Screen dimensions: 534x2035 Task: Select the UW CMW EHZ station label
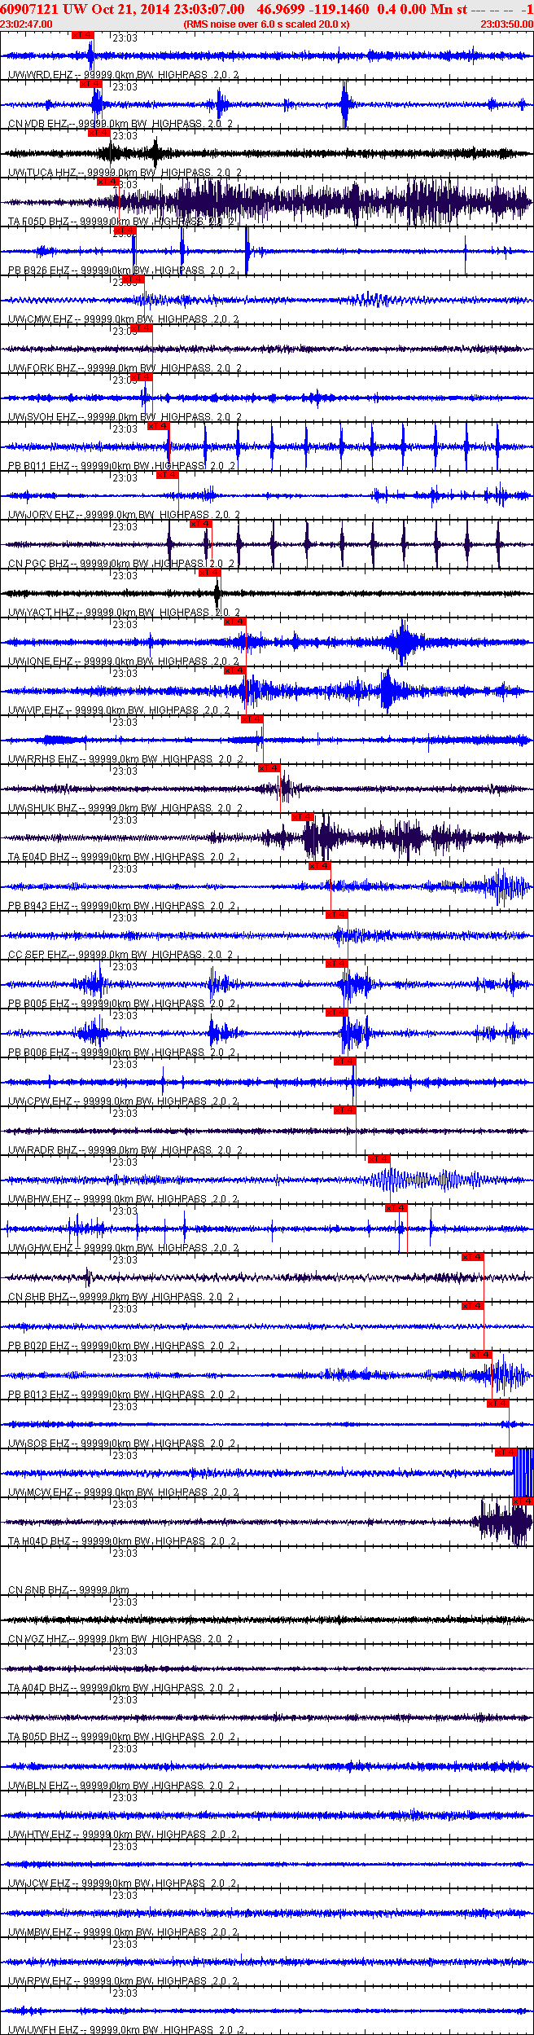[123, 319]
